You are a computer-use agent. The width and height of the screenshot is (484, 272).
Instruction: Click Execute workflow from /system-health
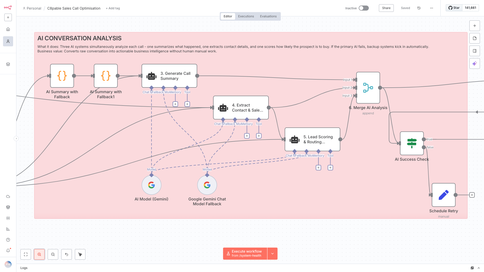coord(245,254)
